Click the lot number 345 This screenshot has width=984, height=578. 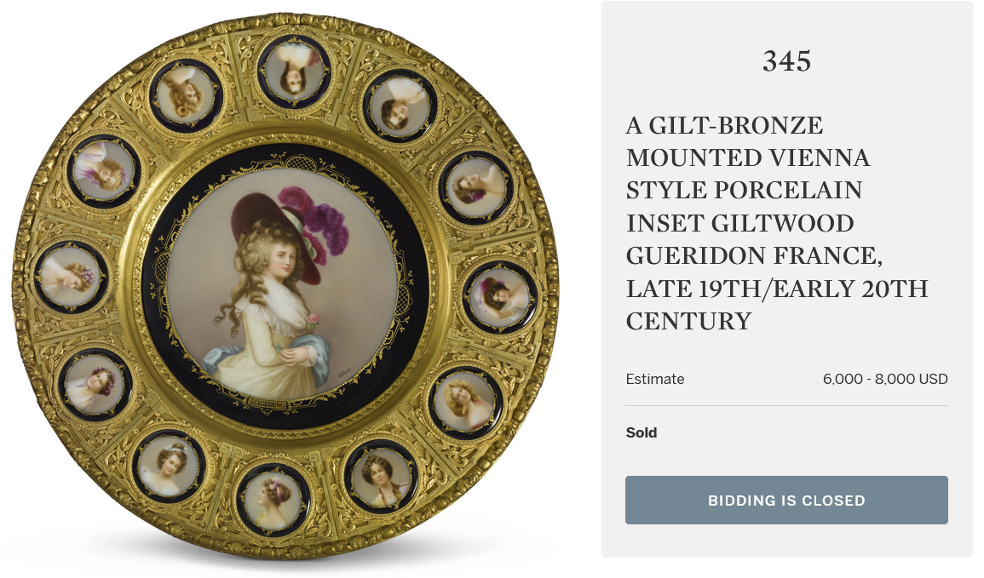pos(787,61)
